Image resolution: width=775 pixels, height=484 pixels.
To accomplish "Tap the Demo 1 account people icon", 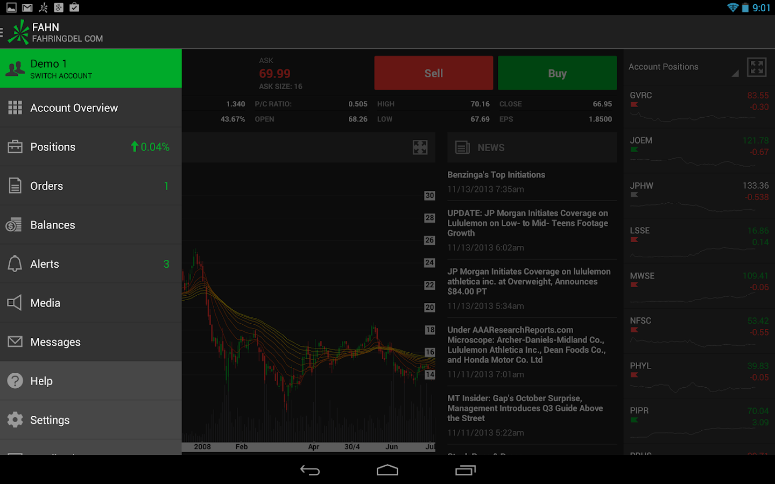I will tap(15, 68).
